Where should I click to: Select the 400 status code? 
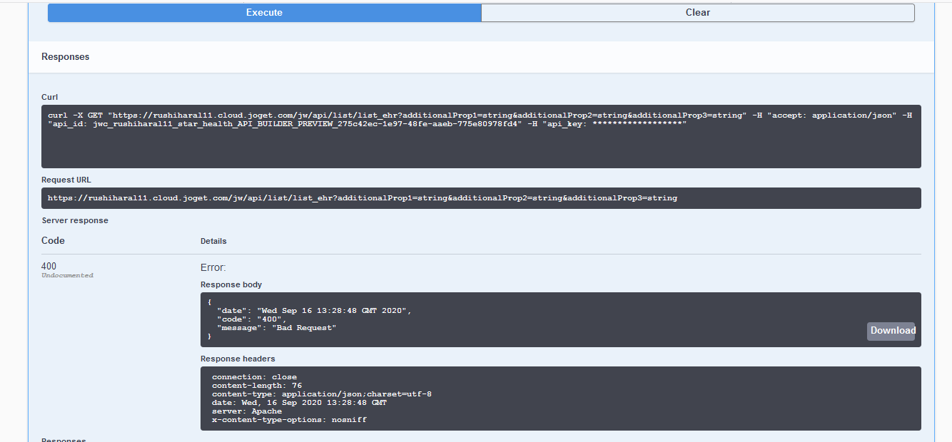point(49,267)
